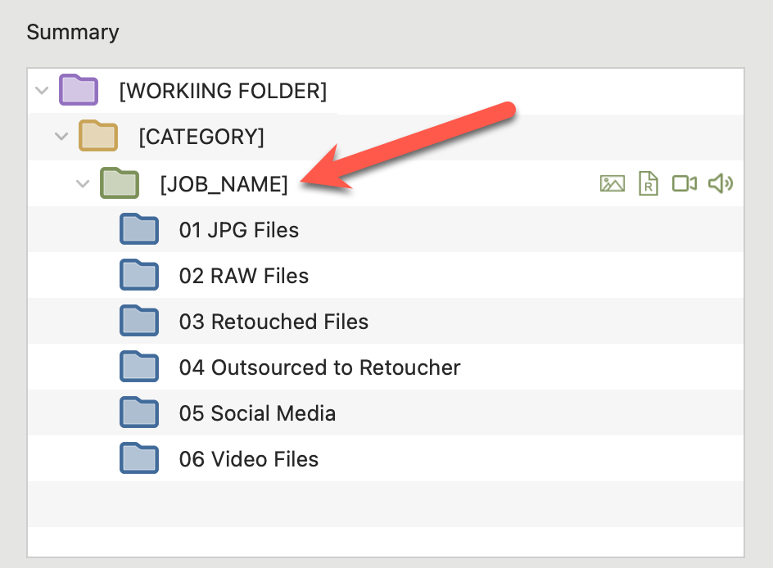Click the video camera icon on JOB_NAME row
Screen dimensions: 773x568
(x=684, y=183)
